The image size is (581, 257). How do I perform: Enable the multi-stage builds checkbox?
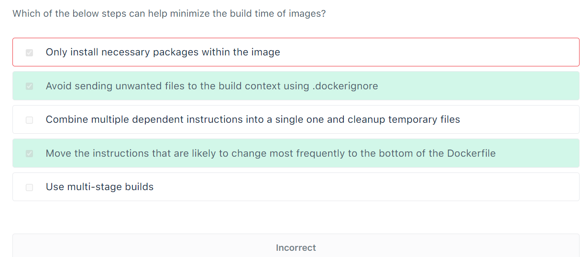30,187
